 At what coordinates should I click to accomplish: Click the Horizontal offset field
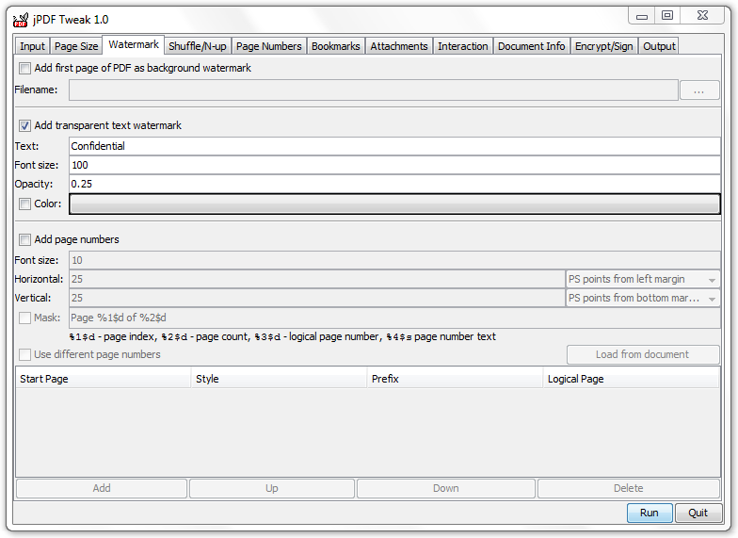(x=316, y=279)
